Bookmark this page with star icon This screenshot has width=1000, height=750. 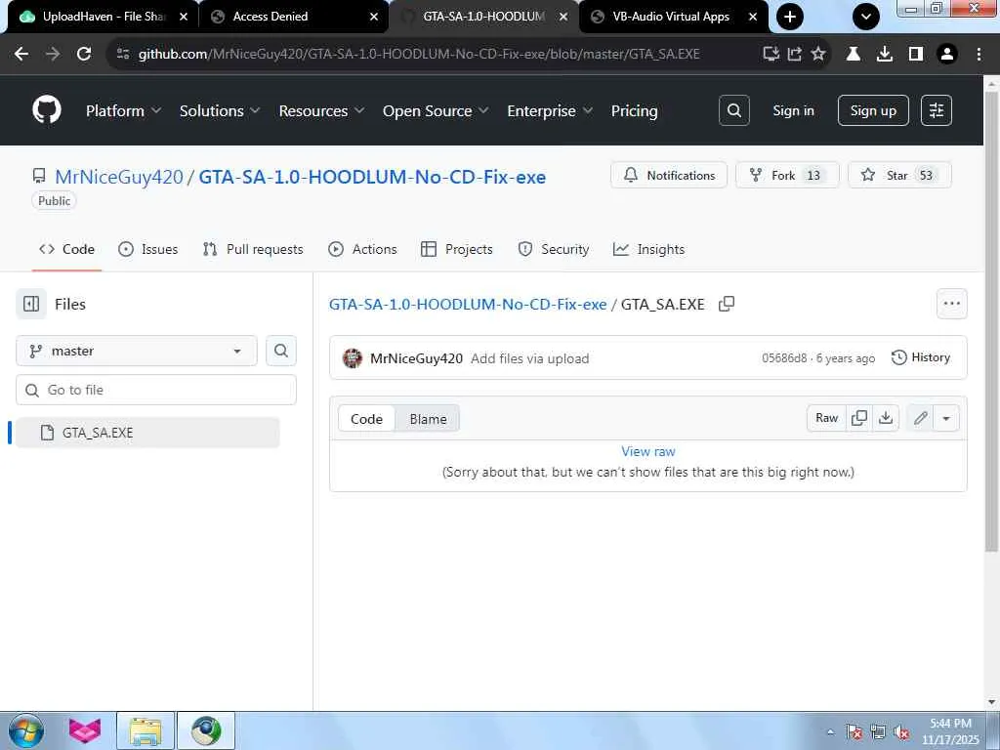click(818, 55)
